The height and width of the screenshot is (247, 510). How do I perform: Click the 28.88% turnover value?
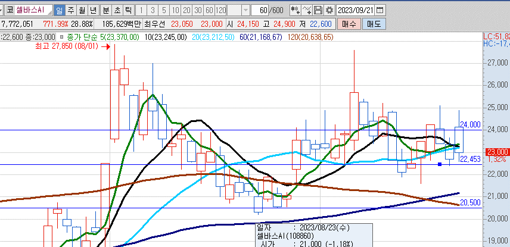tap(82, 24)
